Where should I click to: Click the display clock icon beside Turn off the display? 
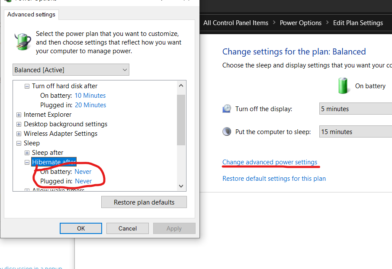227,109
